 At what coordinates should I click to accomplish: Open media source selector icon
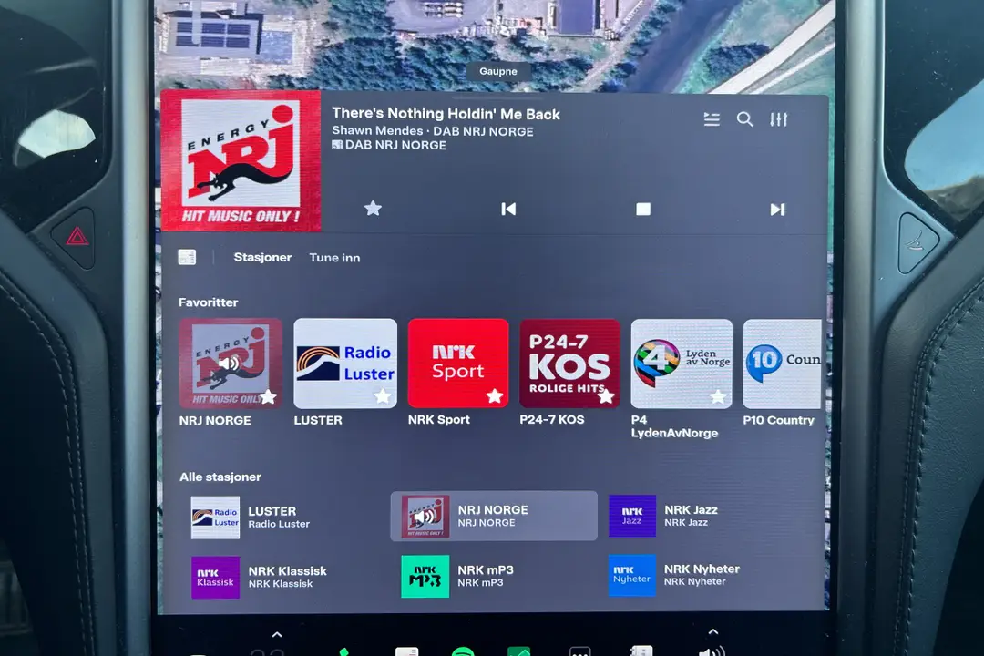[187, 257]
